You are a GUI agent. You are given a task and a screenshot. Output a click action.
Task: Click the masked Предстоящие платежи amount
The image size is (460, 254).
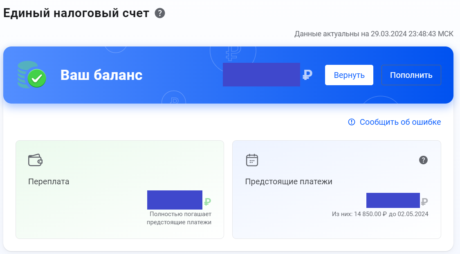tap(393, 200)
